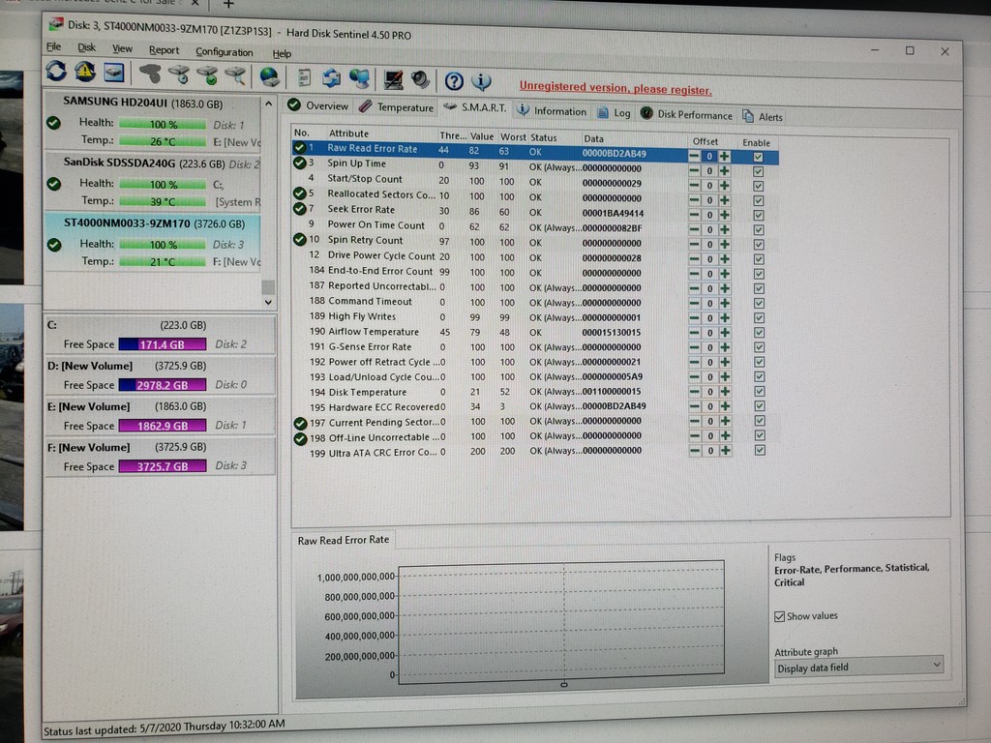Open the Disk menu
Screen dimensions: 991x743
(x=86, y=47)
